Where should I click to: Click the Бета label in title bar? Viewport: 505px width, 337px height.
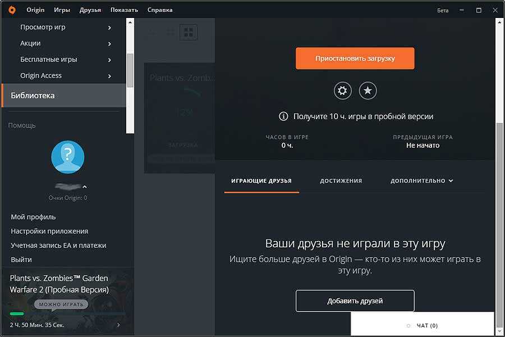coord(443,10)
